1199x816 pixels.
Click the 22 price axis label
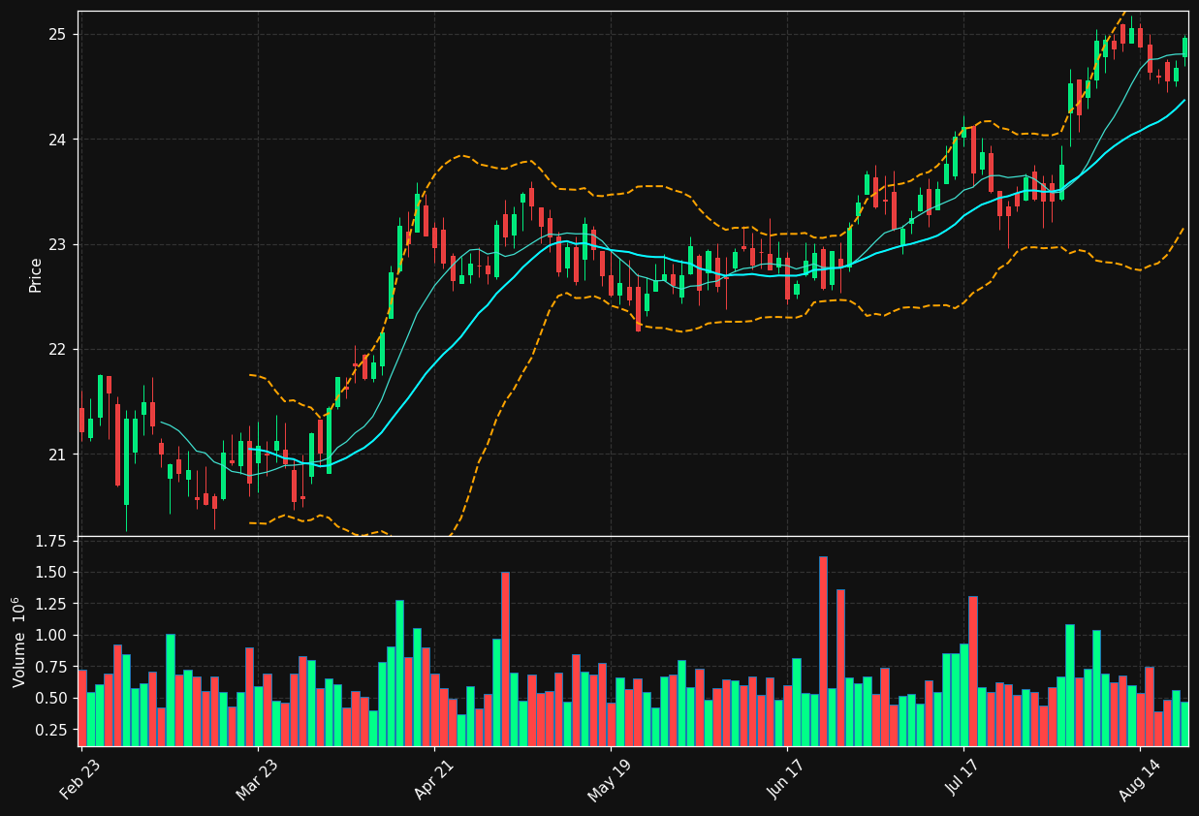56,349
